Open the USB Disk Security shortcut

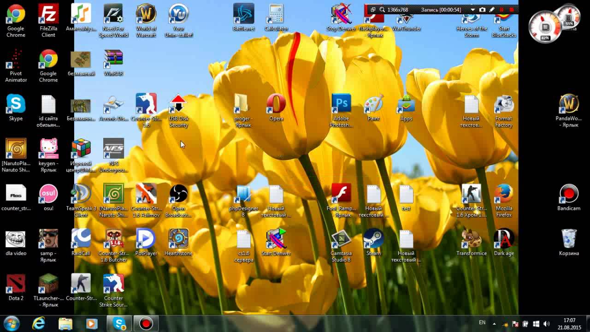pyautogui.click(x=178, y=111)
